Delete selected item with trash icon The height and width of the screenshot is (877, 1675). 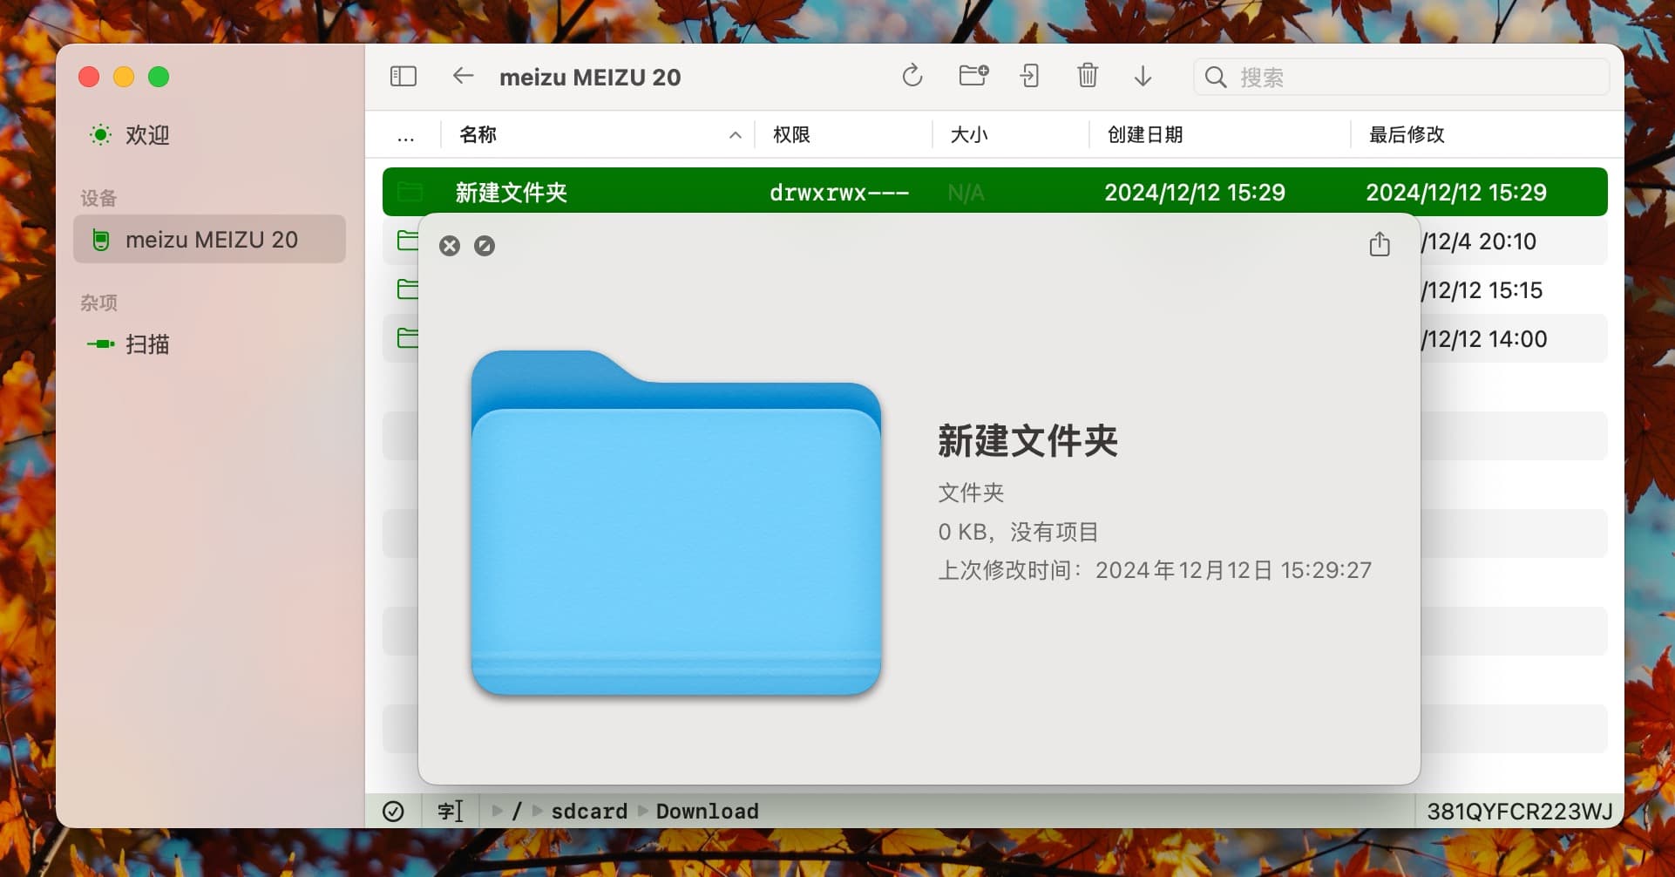1087,77
